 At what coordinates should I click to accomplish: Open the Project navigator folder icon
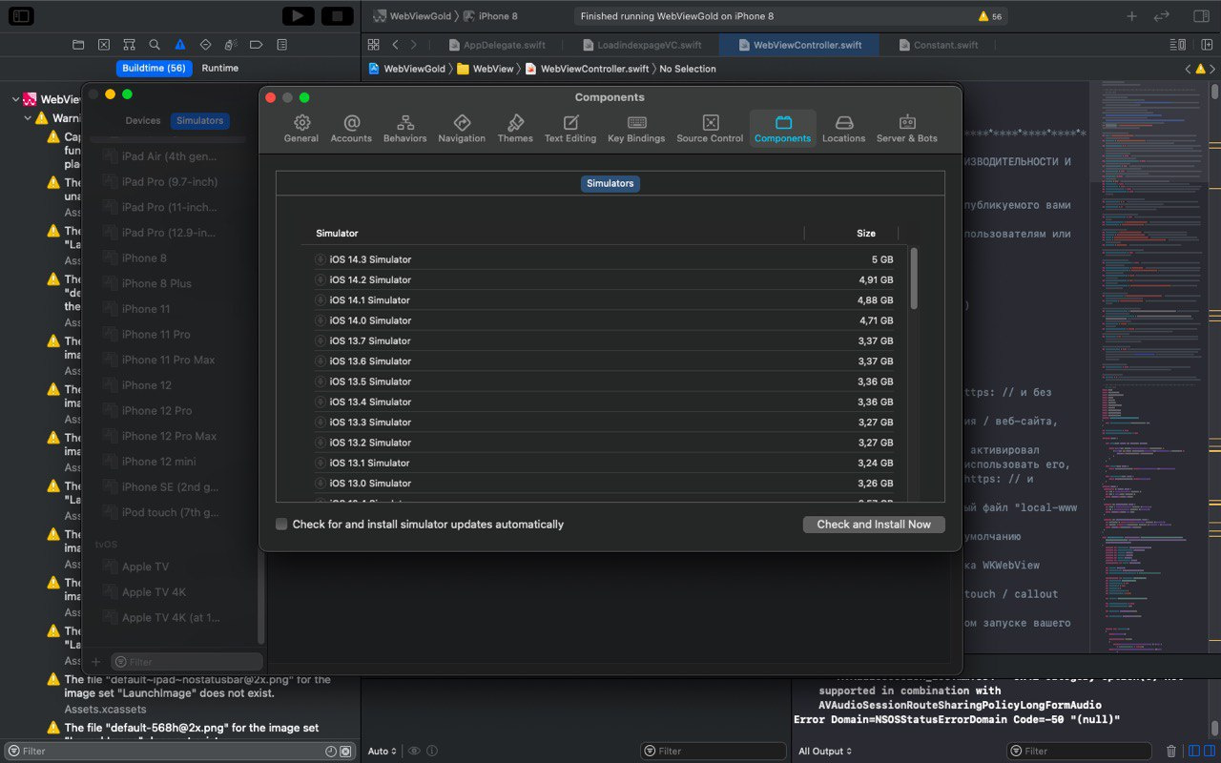(x=78, y=45)
